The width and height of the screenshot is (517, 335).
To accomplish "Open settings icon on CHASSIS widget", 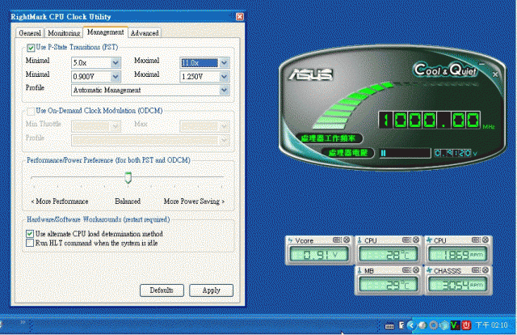I will click(x=476, y=270).
